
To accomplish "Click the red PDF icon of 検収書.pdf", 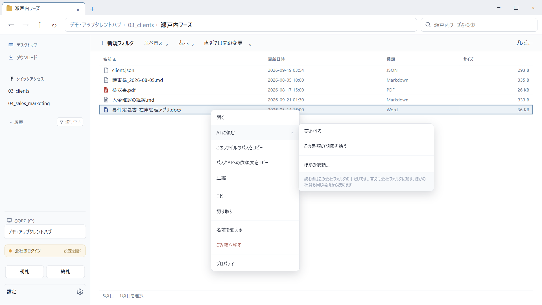I will click(x=106, y=90).
